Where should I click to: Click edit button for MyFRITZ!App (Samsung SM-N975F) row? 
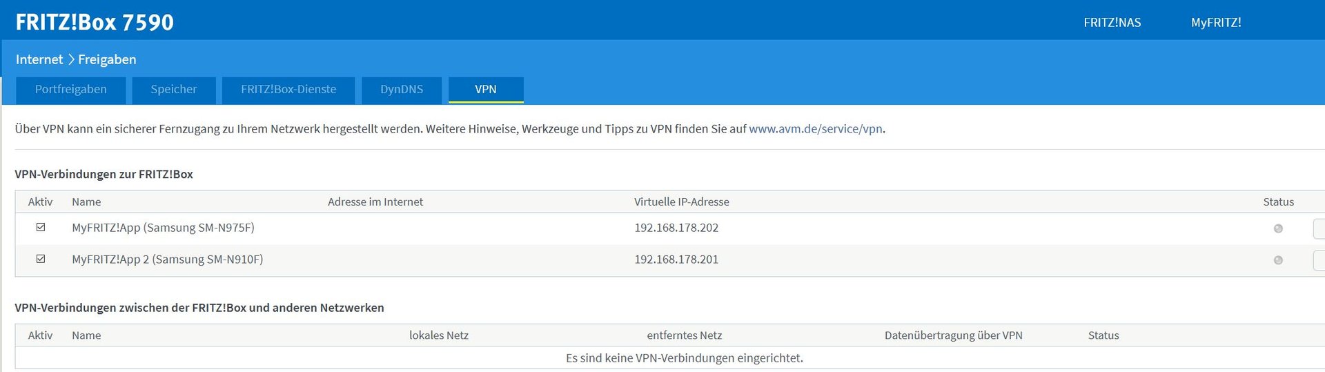(x=1319, y=228)
